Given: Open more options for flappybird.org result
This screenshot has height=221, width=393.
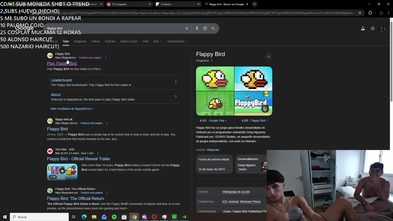Looking at the screenshot, I should point(107,193).
